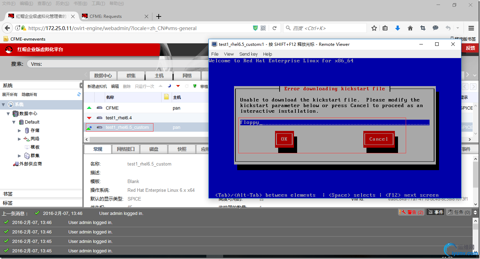Image resolution: width=480 pixels, height=259 pixels.
Task: Open the CFME-evmevents bookmark
Action: [x=25, y=39]
